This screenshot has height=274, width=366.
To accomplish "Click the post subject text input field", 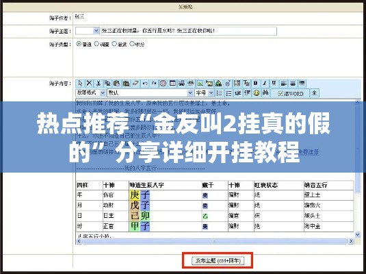I will click(x=189, y=31).
